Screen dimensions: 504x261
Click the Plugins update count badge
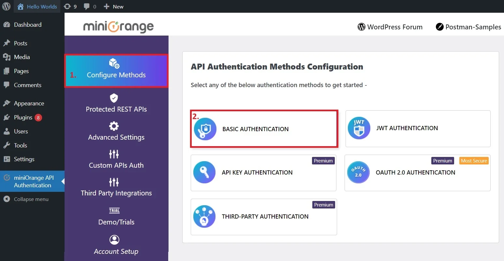point(38,118)
